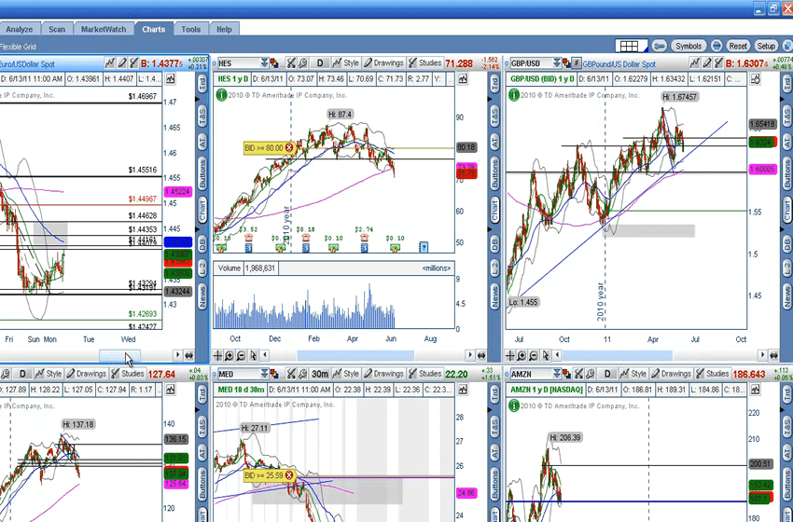This screenshot has height=522, width=793.
Task: Click the info icon on GBP/USD chart
Action: pyautogui.click(x=513, y=94)
